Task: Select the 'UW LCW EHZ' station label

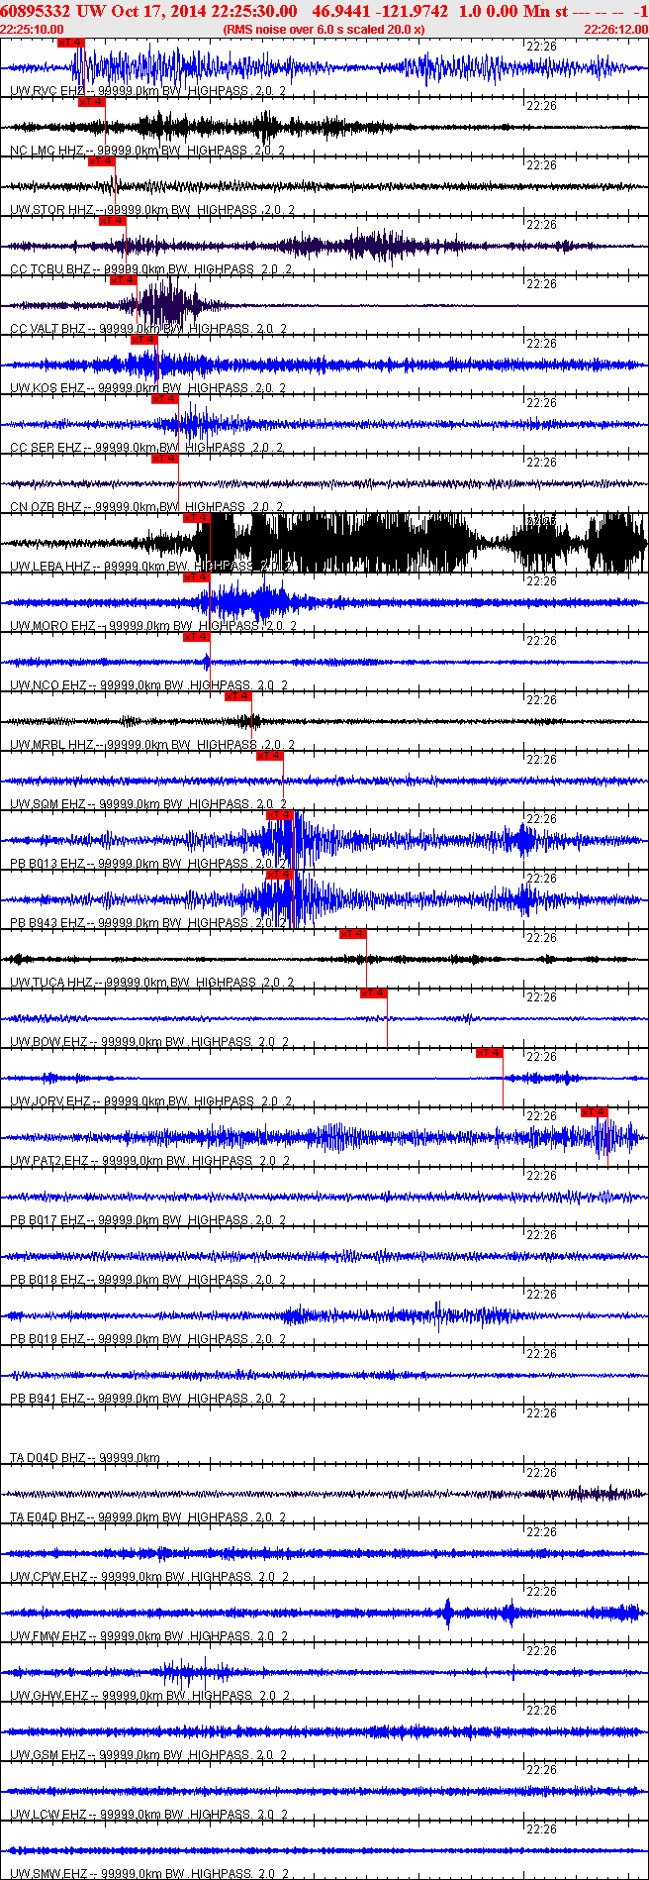Action: (x=48, y=1815)
